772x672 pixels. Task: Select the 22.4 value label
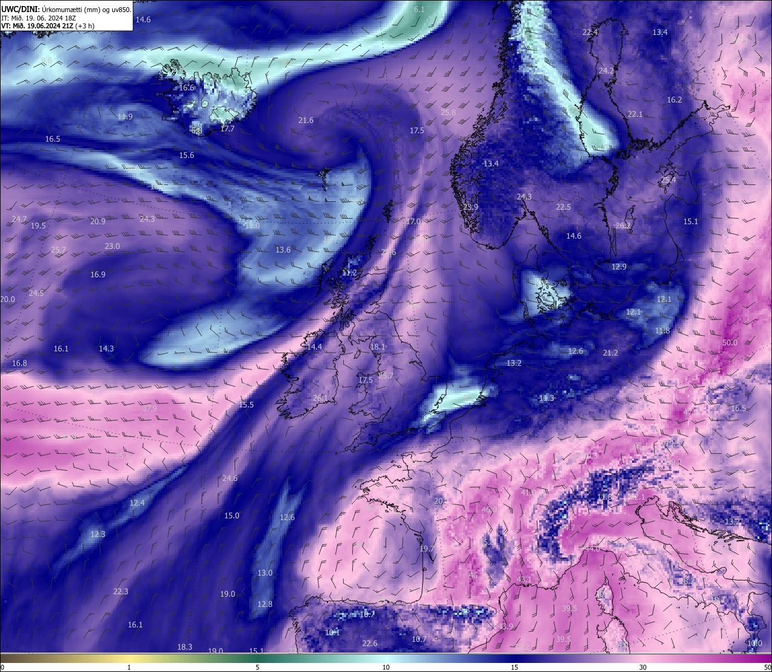tap(590, 33)
